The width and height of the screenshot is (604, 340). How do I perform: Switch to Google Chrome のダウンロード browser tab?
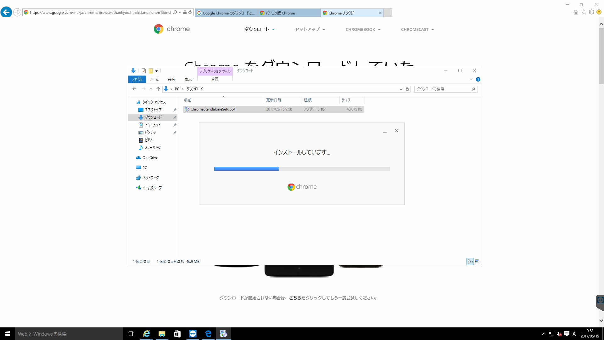click(x=226, y=13)
